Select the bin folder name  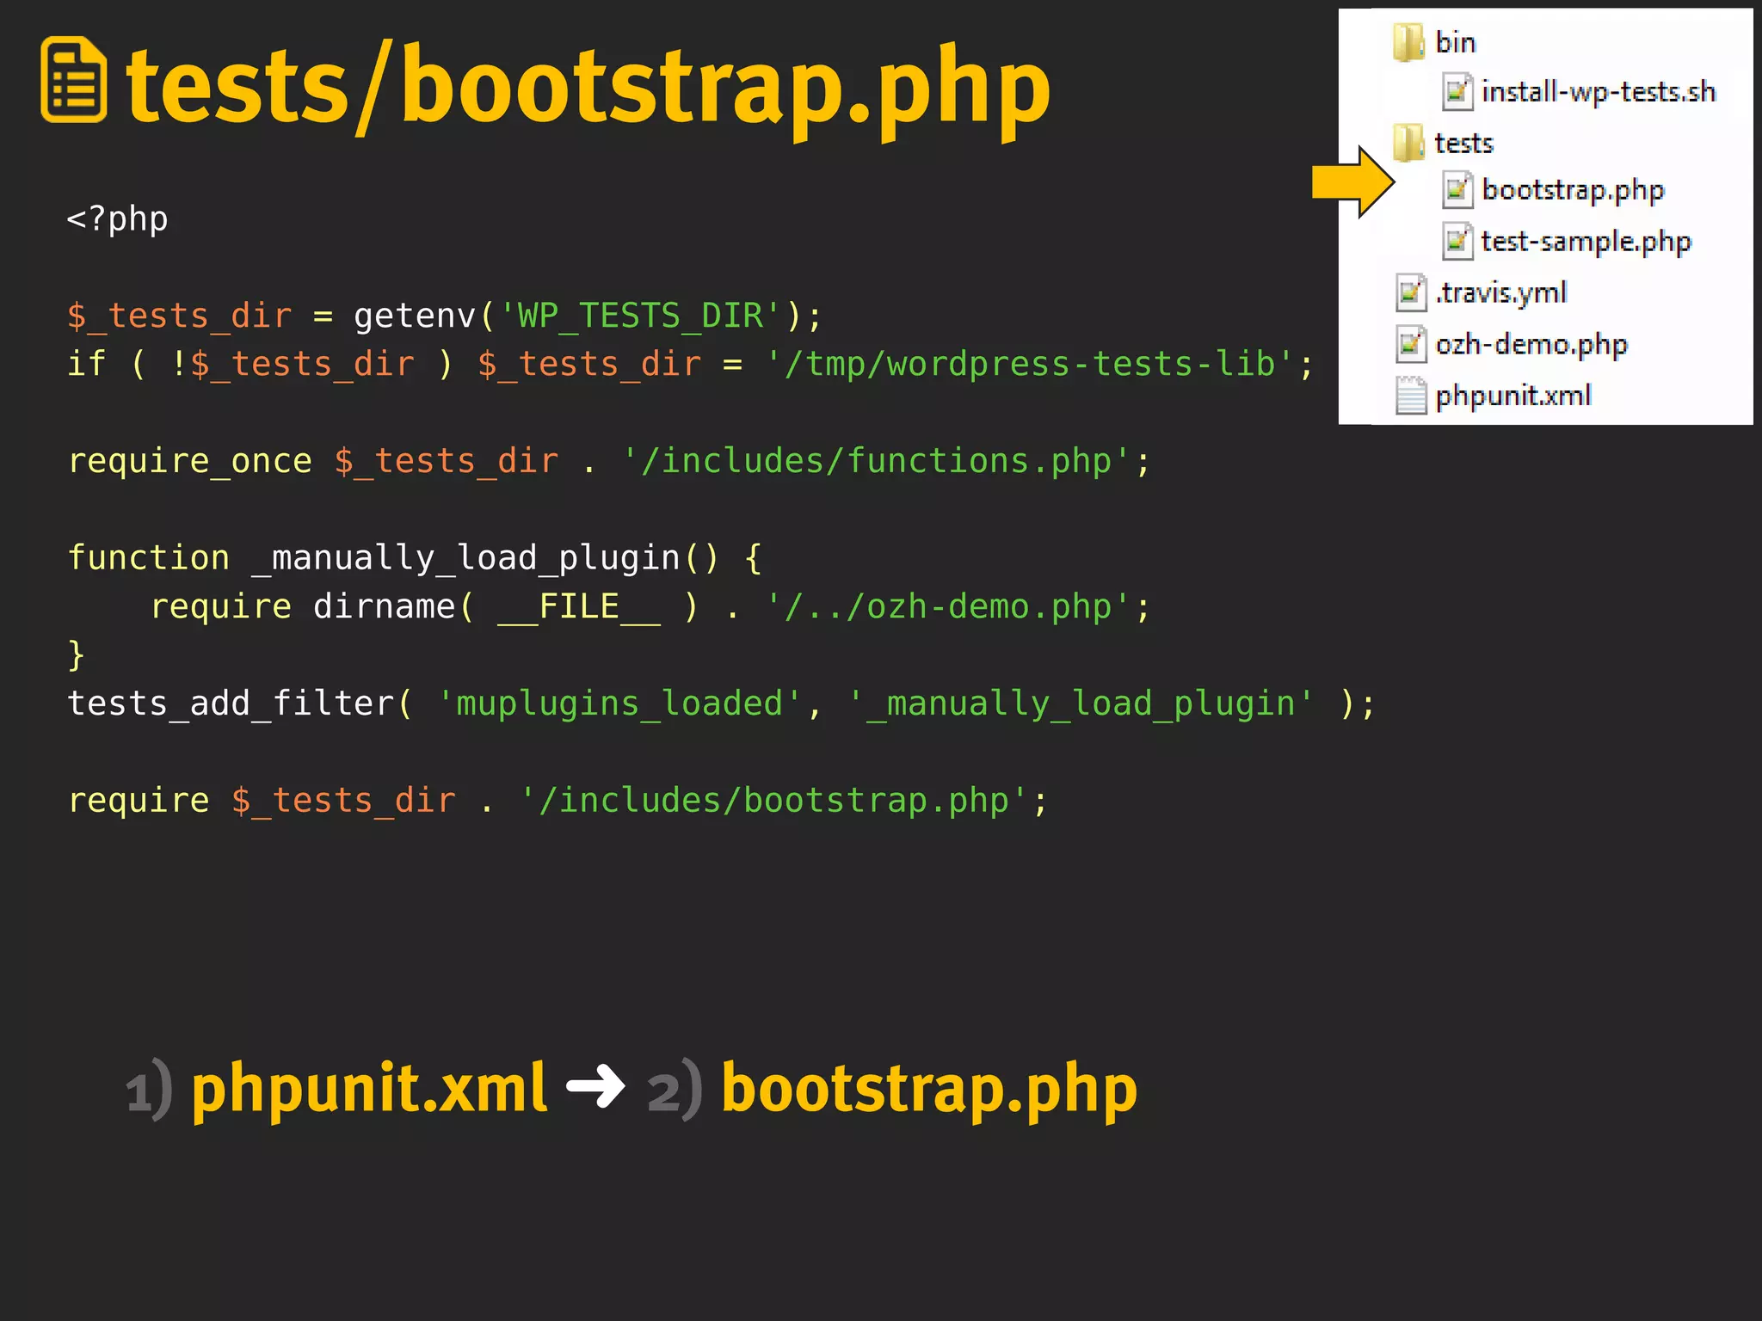coord(1456,42)
